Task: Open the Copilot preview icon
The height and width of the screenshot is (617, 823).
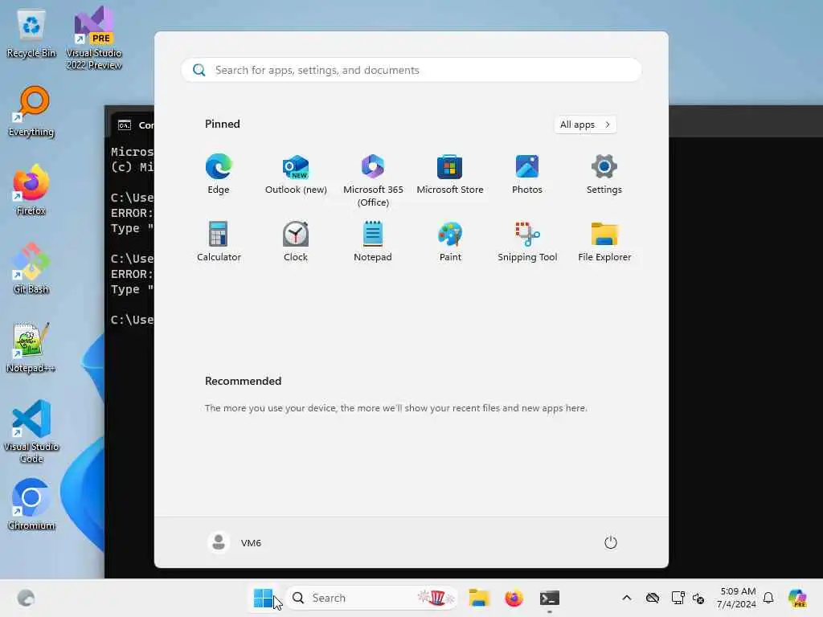Action: pyautogui.click(x=797, y=598)
